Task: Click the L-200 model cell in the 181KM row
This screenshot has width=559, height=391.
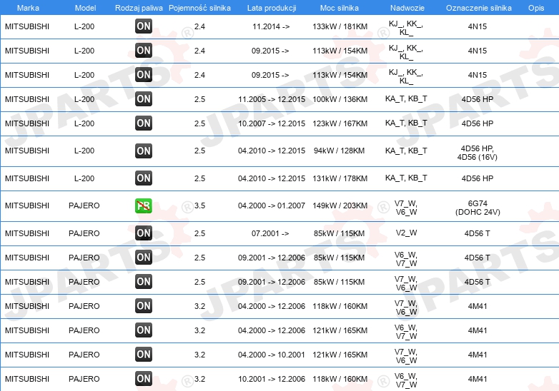Action: (84, 26)
